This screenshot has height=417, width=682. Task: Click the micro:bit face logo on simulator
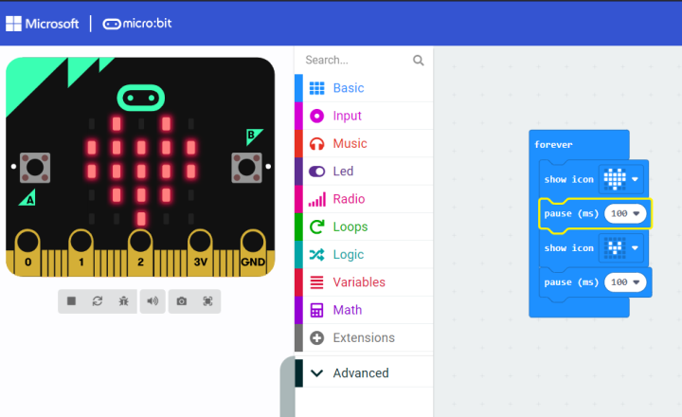(141, 98)
